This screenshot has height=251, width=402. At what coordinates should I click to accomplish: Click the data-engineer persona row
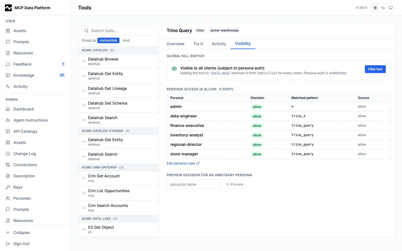pyautogui.click(x=278, y=116)
